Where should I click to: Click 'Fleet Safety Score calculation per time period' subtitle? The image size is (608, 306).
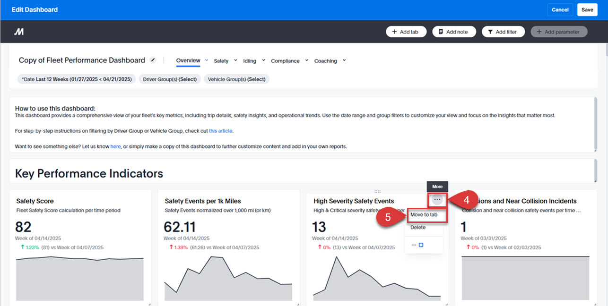coord(68,211)
